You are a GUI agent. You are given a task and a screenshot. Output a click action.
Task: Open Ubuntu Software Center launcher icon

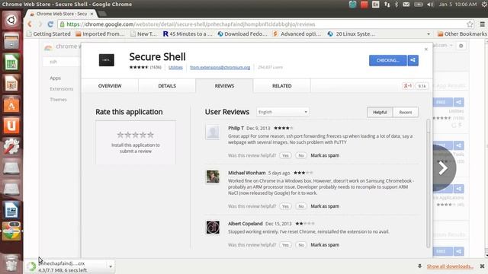tap(11, 105)
